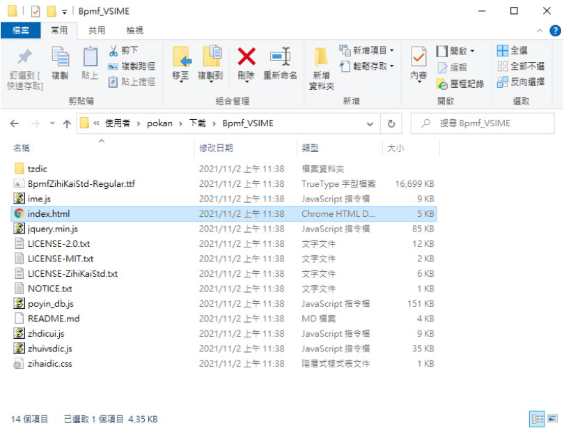Click pokan in address breadcrumb
This screenshot has width=564, height=428.
[159, 123]
